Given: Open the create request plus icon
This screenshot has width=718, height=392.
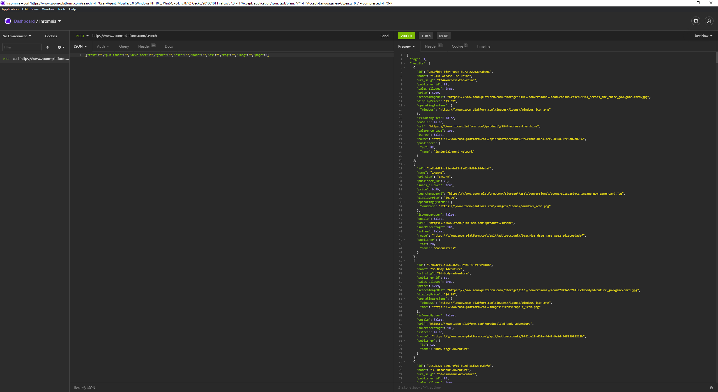Looking at the screenshot, I should click(x=61, y=47).
